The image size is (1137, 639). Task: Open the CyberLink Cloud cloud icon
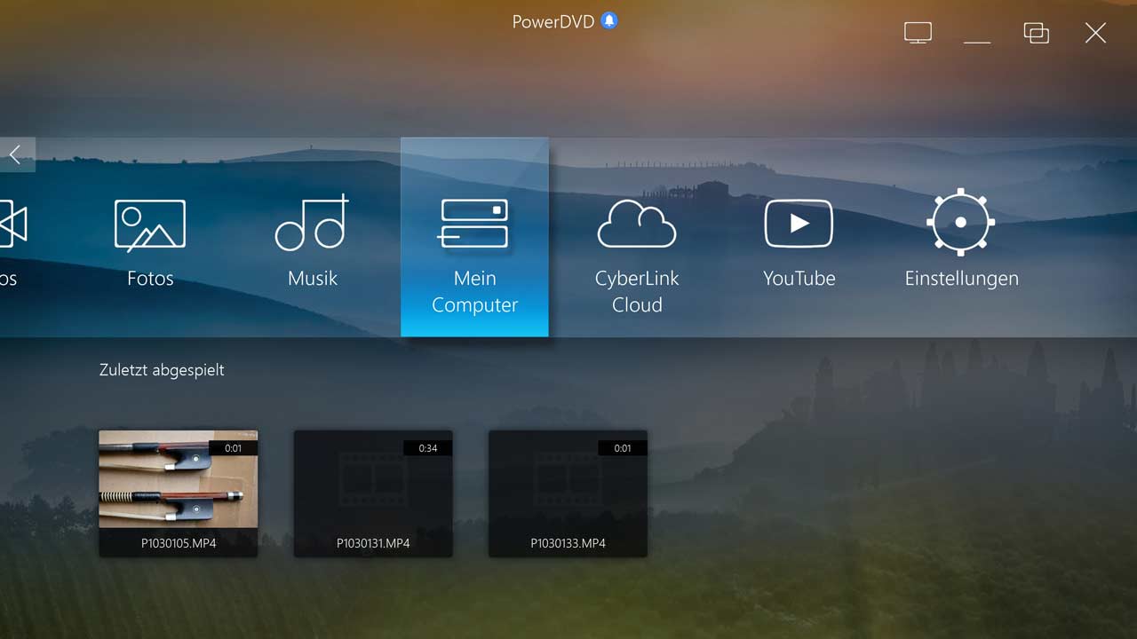point(637,224)
